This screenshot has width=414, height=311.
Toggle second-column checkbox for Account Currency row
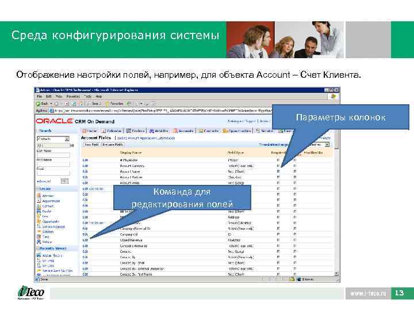(295, 166)
